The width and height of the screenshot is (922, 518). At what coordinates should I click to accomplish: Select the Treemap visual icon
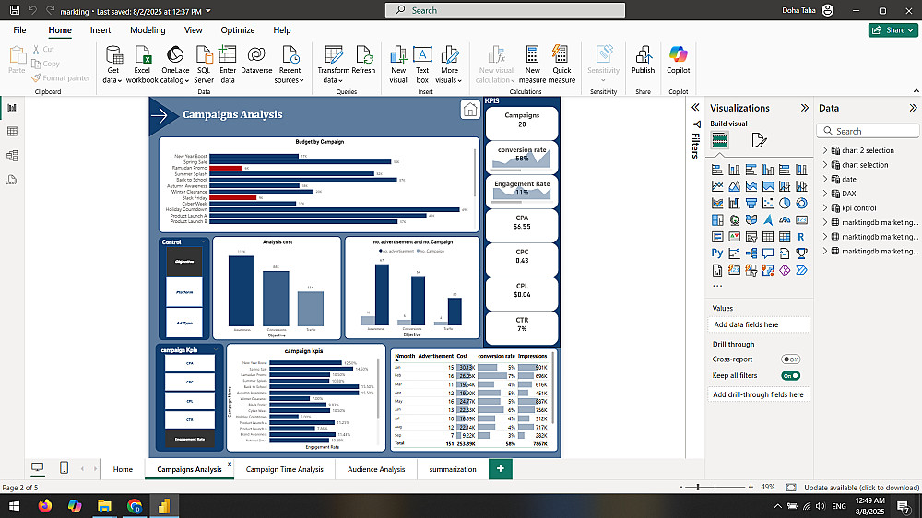(716, 220)
